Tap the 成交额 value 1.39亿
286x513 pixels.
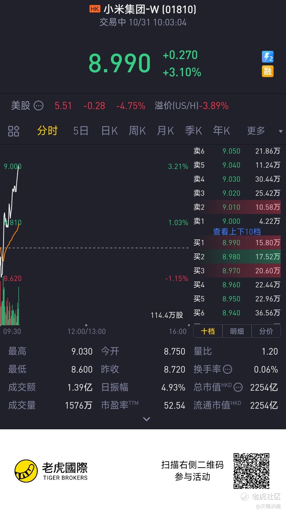pyautogui.click(x=80, y=387)
